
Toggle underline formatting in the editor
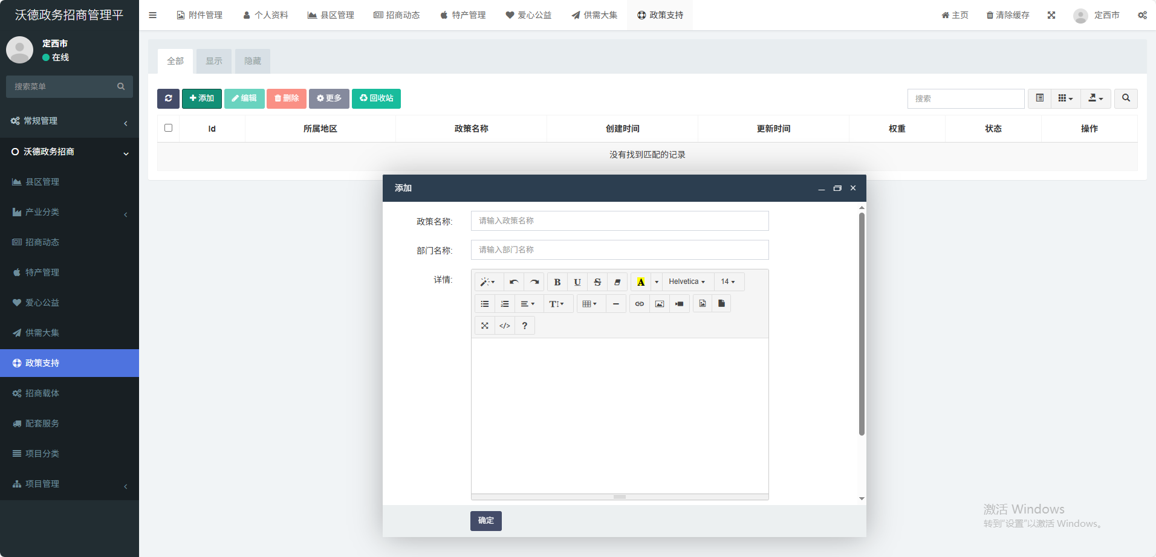click(577, 282)
